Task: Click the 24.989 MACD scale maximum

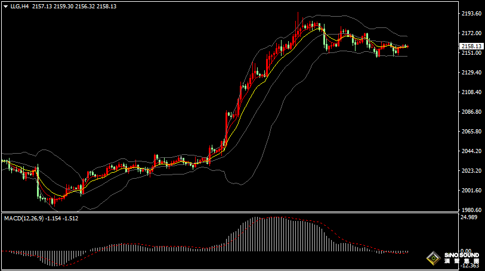Action: 470,217
